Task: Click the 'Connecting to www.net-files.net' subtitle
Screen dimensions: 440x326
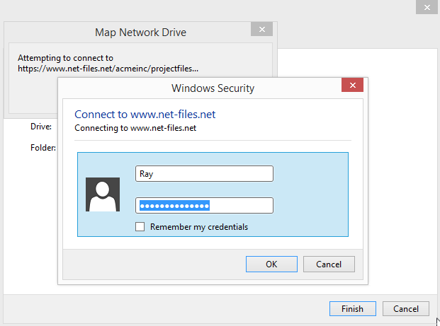Action: point(135,128)
